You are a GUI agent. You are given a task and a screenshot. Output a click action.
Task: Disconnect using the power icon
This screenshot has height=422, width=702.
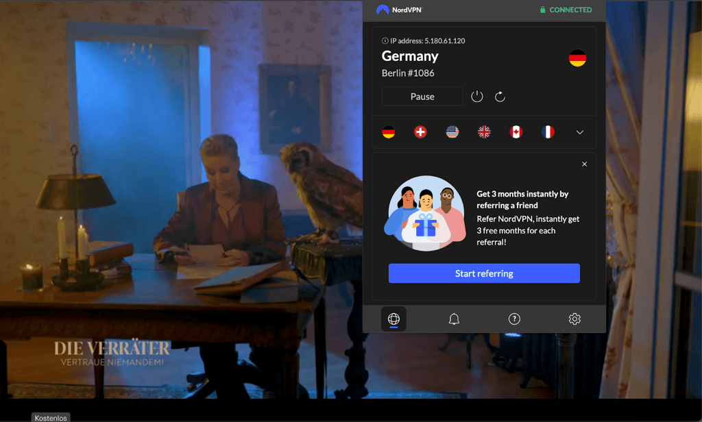point(477,96)
